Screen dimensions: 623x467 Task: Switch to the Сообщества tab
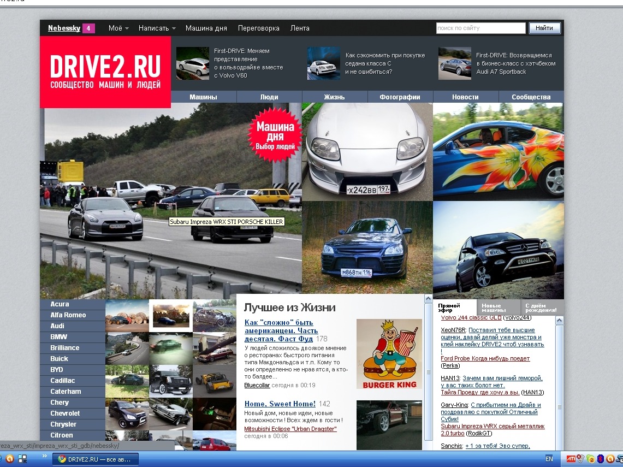531,97
